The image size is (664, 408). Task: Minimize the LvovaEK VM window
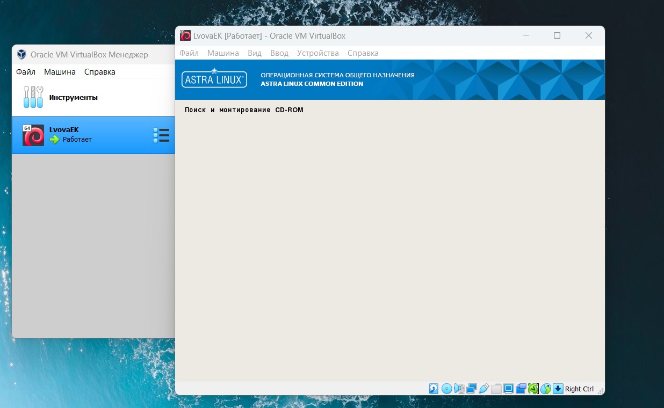(525, 35)
